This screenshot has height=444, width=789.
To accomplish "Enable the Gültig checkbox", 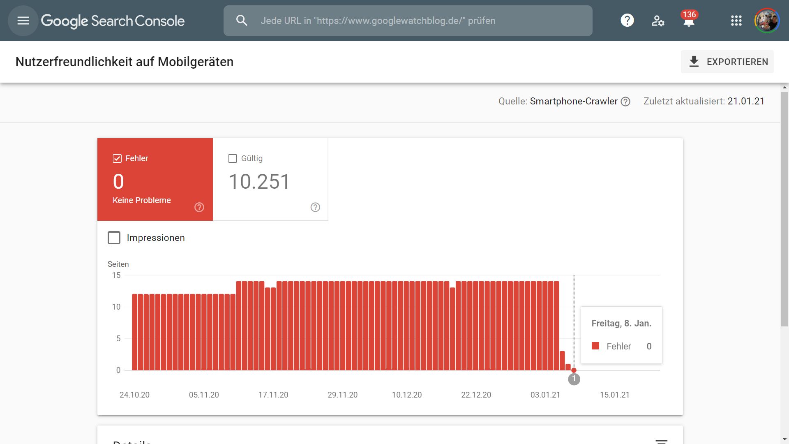I will pyautogui.click(x=233, y=159).
